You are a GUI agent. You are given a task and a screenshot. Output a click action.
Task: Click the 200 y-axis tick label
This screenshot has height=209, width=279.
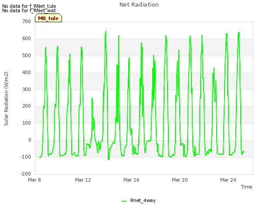[x=27, y=106]
